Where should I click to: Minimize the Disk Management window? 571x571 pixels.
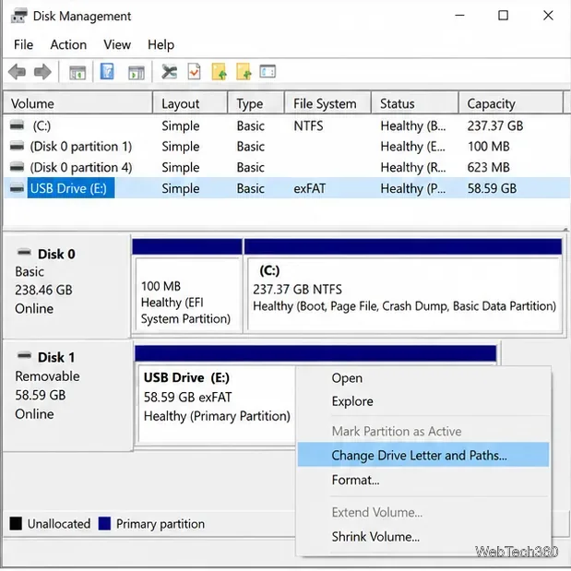click(460, 16)
